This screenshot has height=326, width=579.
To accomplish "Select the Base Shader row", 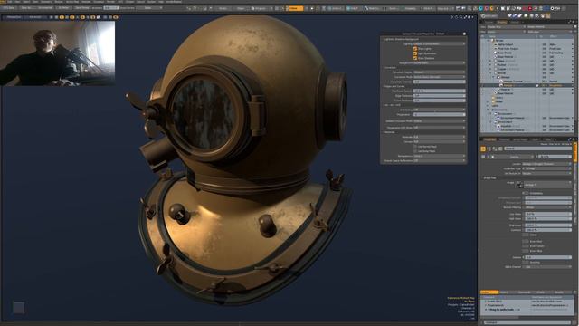I will click(x=527, y=53).
